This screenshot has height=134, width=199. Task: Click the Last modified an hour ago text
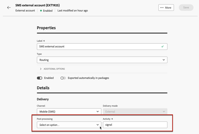pos(72,11)
